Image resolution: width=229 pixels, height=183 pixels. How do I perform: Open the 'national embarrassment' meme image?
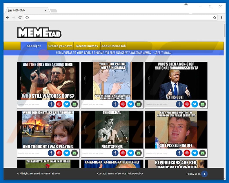pos(176,81)
